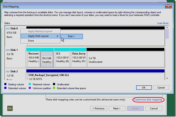Image resolution: width=176 pixels, height=117 pixels.
Task: Click the Disk 1 drive icon
Action: 8,50
